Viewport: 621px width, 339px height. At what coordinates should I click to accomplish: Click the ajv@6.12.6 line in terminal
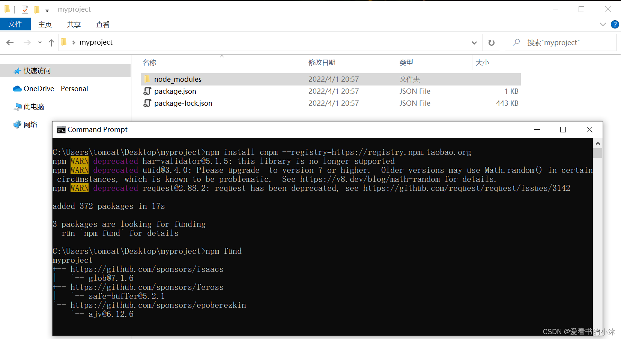coord(111,314)
